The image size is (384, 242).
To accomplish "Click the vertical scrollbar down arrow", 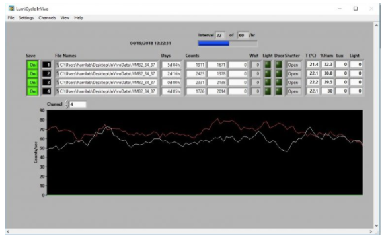I will click(377, 225).
